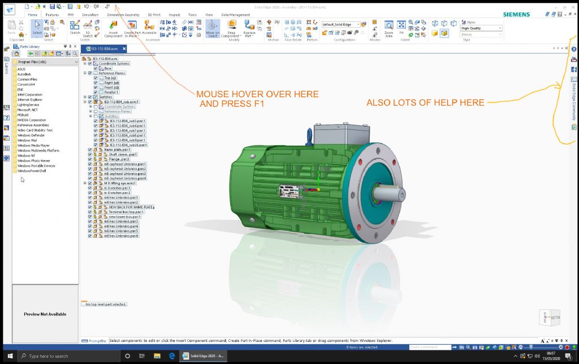The image size is (579, 364).
Task: Select shaded with visible edges view style
Action: point(444,33)
